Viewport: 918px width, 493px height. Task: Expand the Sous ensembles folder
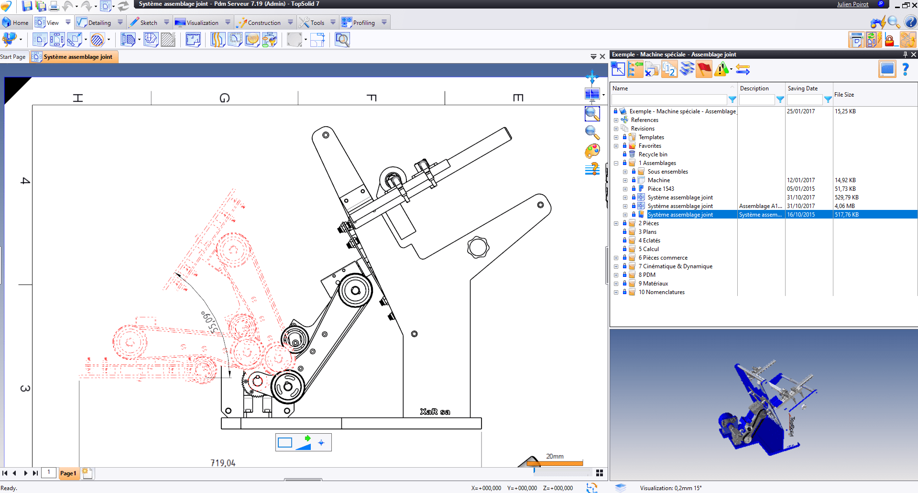coord(625,172)
